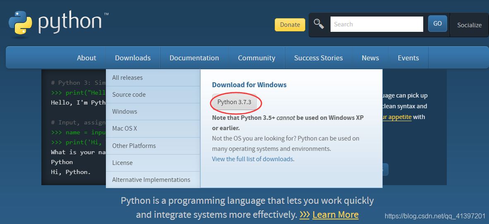
Task: Select Other Platforms in Downloads submenu
Action: tap(153, 146)
